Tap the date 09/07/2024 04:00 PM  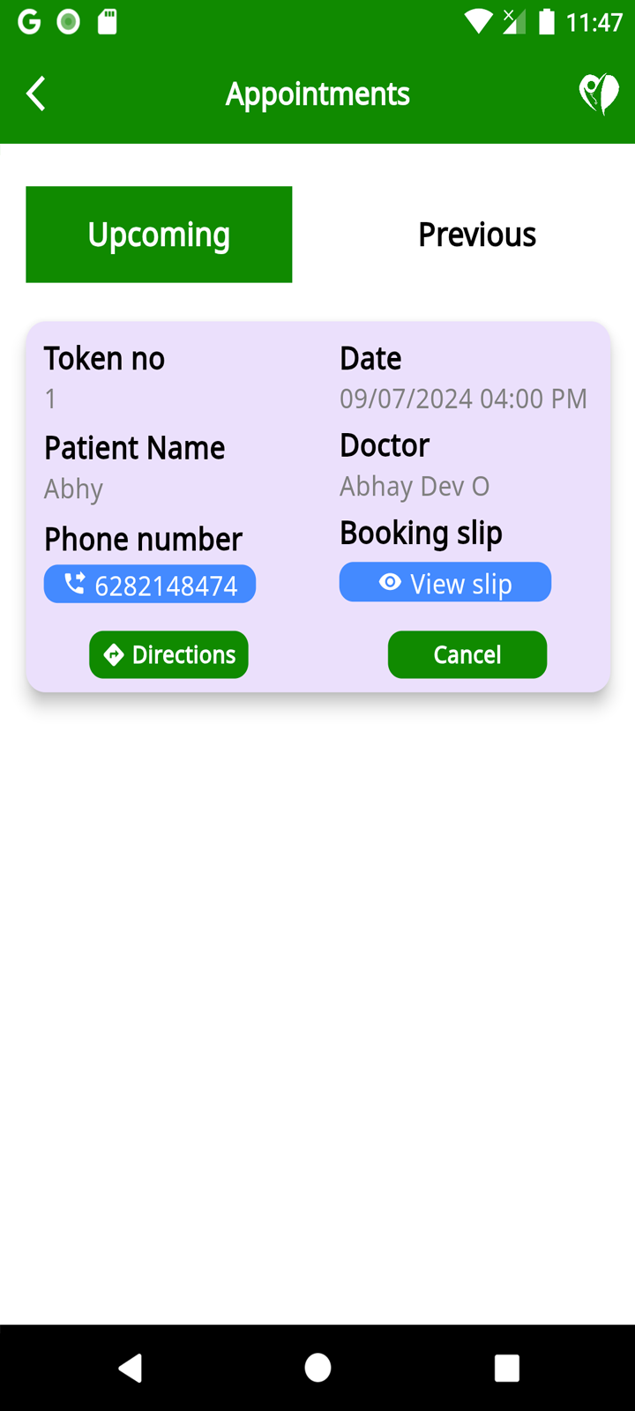463,399
